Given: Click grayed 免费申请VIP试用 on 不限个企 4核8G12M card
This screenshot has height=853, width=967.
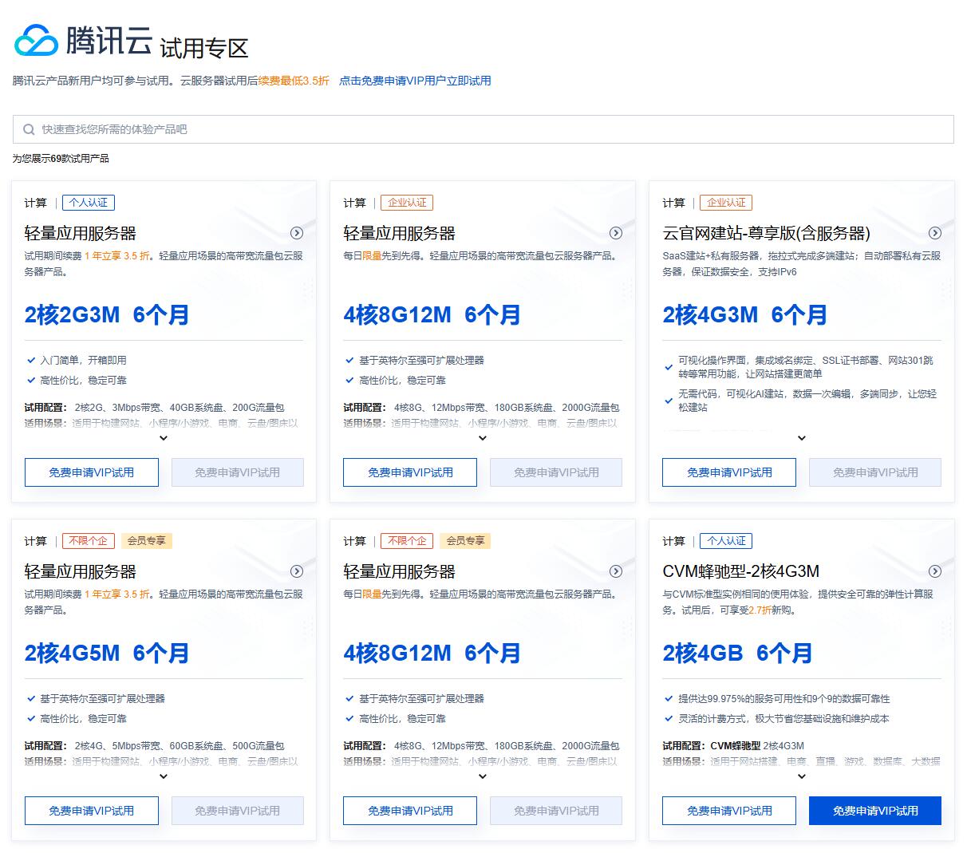Looking at the screenshot, I should [556, 811].
